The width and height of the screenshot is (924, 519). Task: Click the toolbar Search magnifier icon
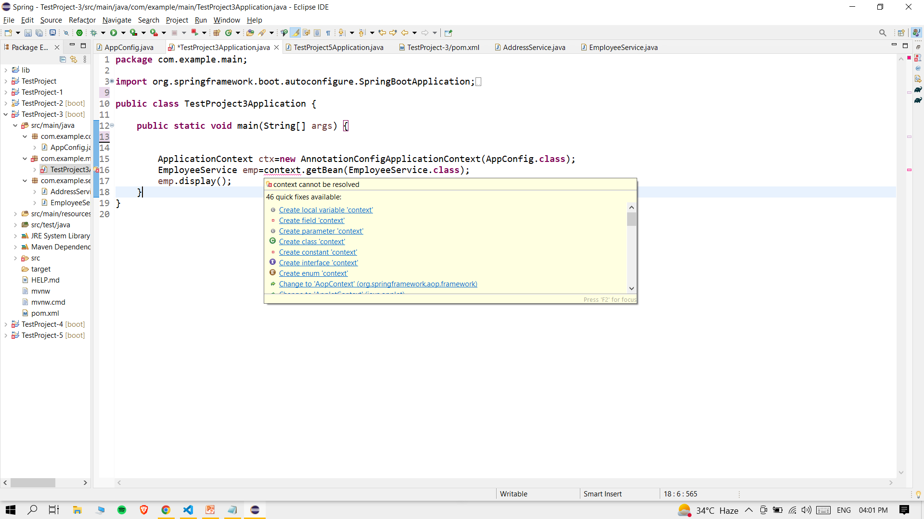[x=883, y=33]
